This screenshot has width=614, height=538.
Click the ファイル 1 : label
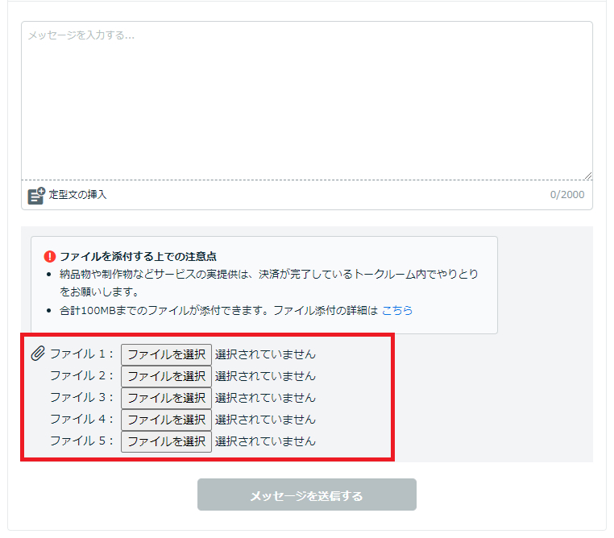tap(82, 354)
